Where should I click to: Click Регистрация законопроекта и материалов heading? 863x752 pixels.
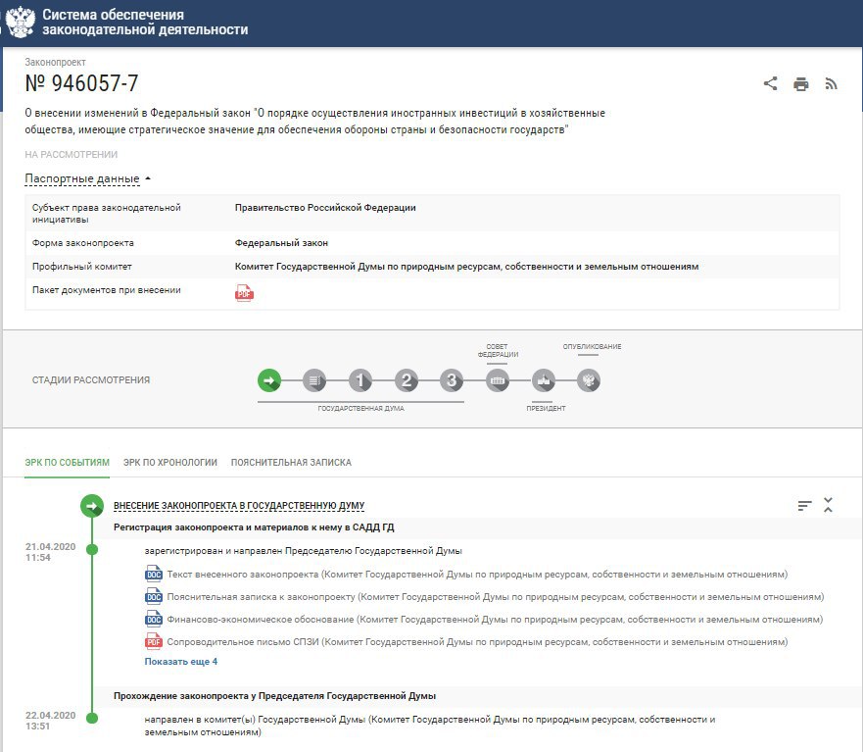pos(254,527)
